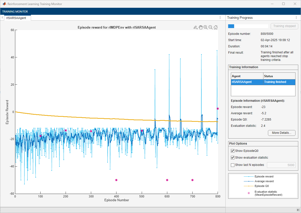Activate the Pan hand tool
The width and height of the screenshot is (301, 213).
(x=201, y=28)
